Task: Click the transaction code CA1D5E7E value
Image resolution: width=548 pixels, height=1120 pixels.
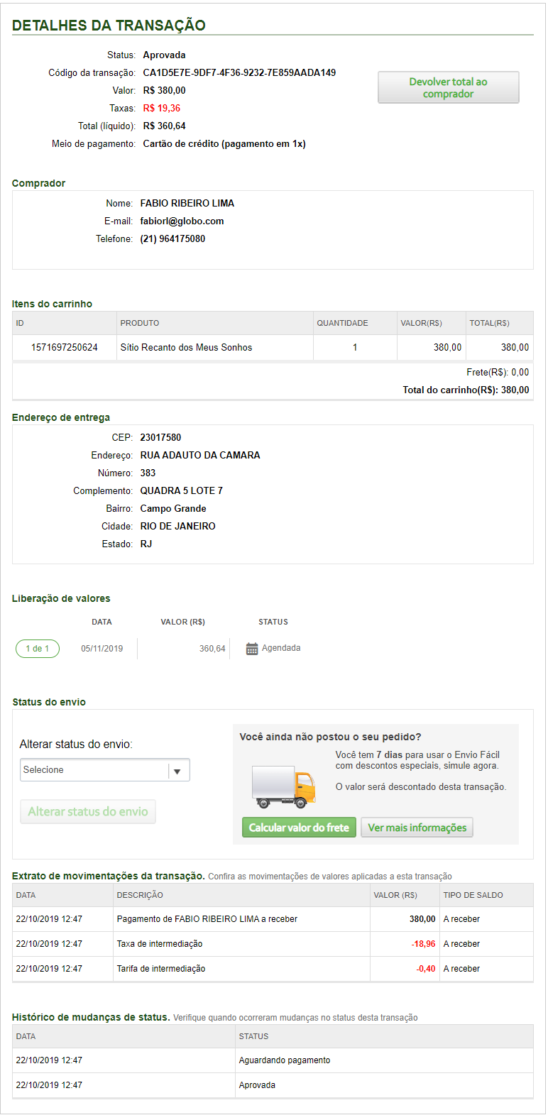Action: point(239,72)
